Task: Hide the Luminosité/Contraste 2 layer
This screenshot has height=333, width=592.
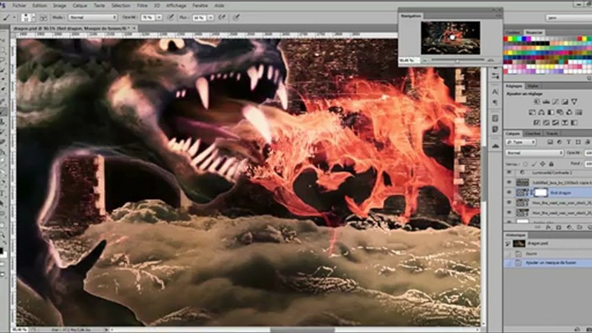Action: tap(509, 172)
